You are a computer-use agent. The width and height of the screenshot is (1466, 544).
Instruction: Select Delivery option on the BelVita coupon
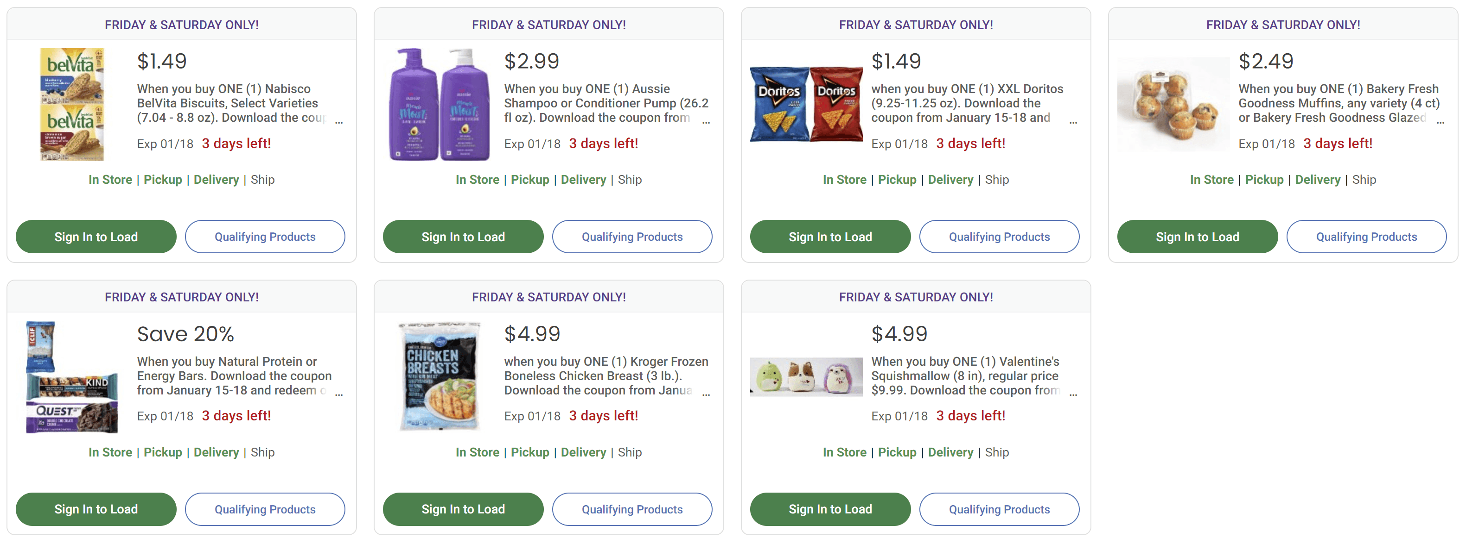point(216,179)
